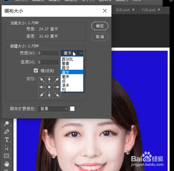Screen dimensions: 174x171
Task: Choose 百分比 from unit list
Action: pos(72,59)
